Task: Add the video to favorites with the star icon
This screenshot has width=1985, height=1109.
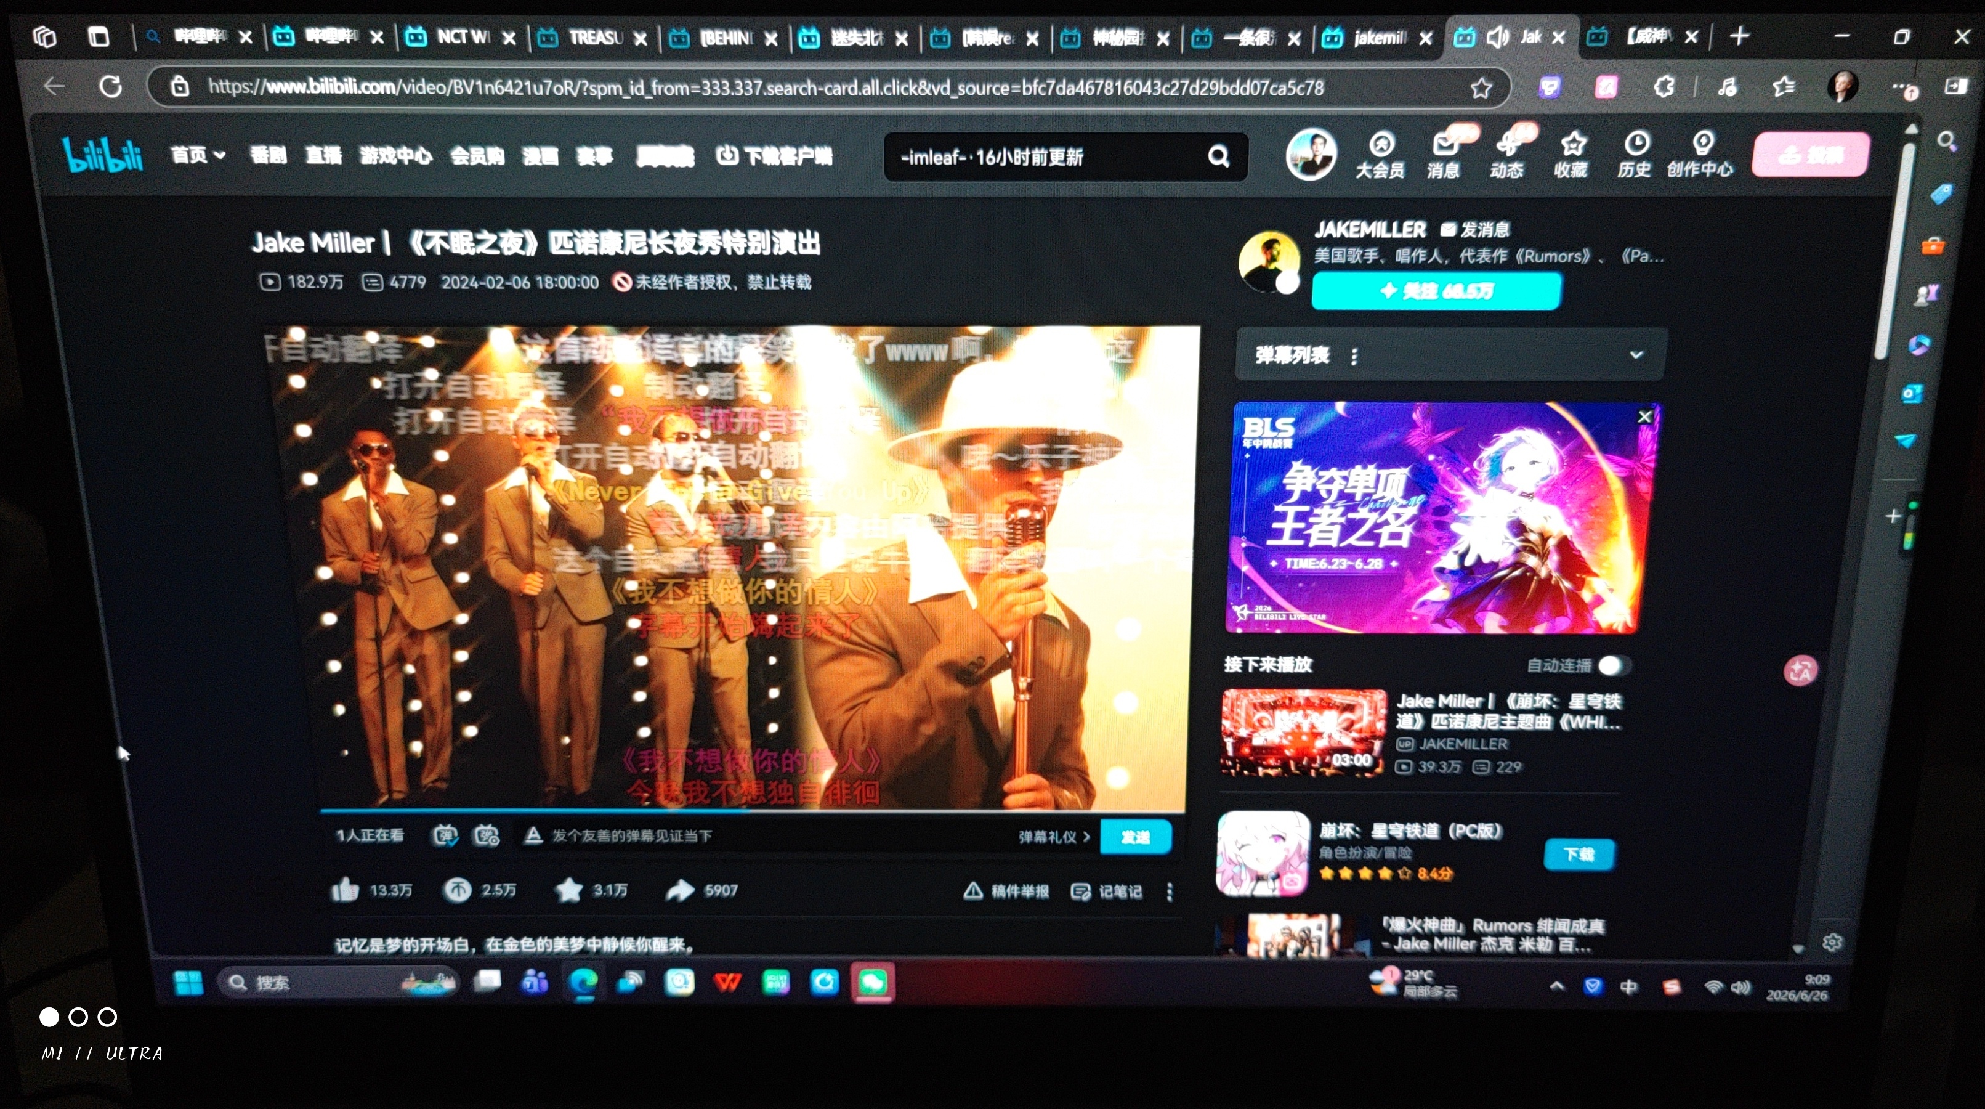Action: pyautogui.click(x=568, y=890)
